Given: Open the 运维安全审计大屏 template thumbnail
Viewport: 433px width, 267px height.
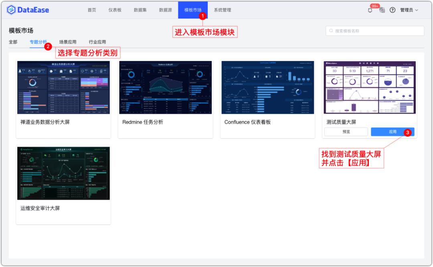Looking at the screenshot, I should [x=64, y=172].
